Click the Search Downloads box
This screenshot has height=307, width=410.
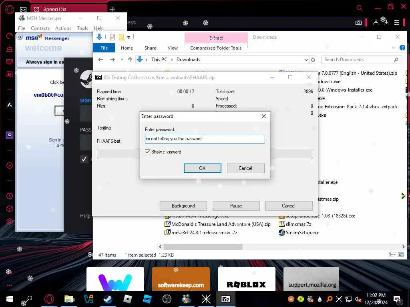(361, 60)
